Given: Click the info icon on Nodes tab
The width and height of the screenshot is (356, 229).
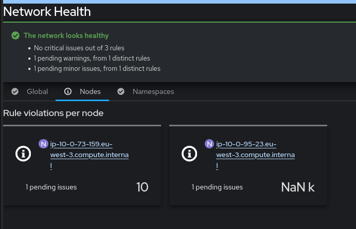Looking at the screenshot, I should pos(68,91).
